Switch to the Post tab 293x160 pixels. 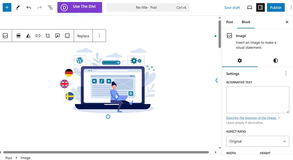pyautogui.click(x=230, y=22)
